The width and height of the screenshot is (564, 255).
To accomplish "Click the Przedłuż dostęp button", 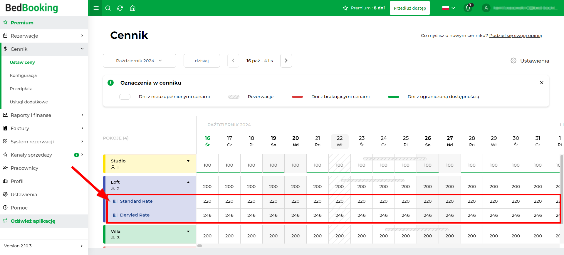I will pos(410,8).
